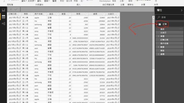Viewport: 184px width, 103px height.
Task: Click cell with total 52900
Action: [x=97, y=18]
